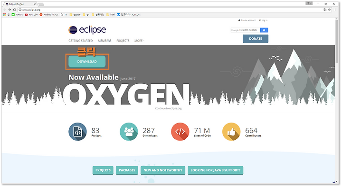Click the teal DOWNLOAD button

click(x=87, y=62)
